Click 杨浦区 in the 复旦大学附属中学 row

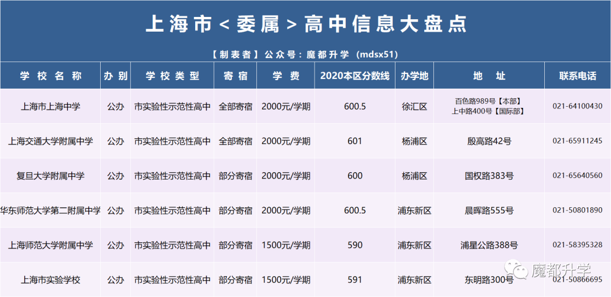415,176
